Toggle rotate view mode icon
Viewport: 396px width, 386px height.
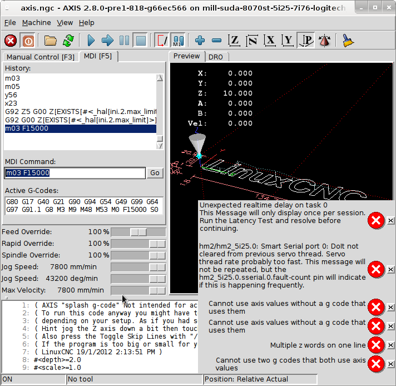coord(324,41)
